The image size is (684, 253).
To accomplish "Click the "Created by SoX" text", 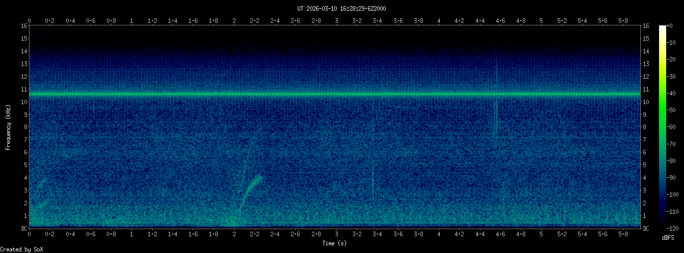I will (x=18, y=249).
